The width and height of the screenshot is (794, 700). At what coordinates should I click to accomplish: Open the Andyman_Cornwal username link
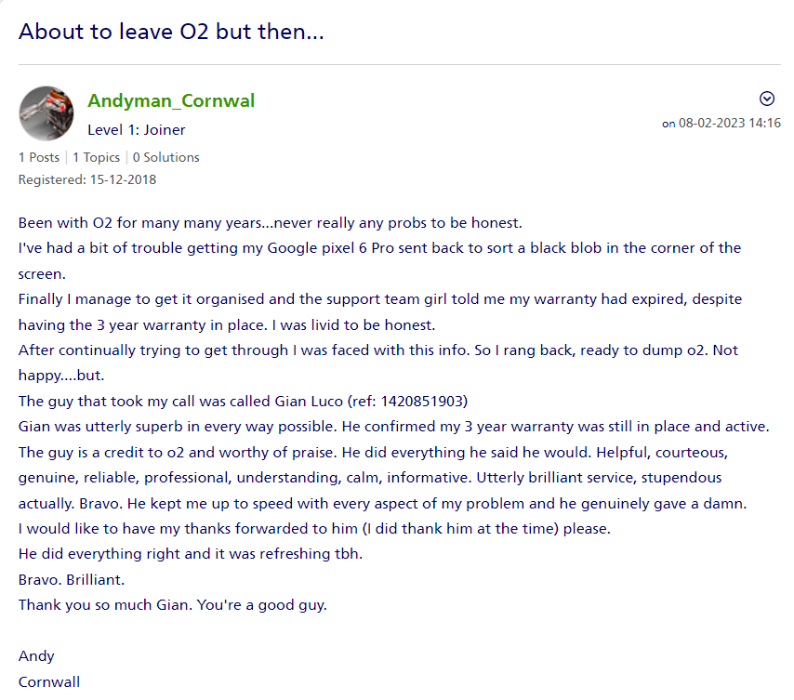point(171,100)
